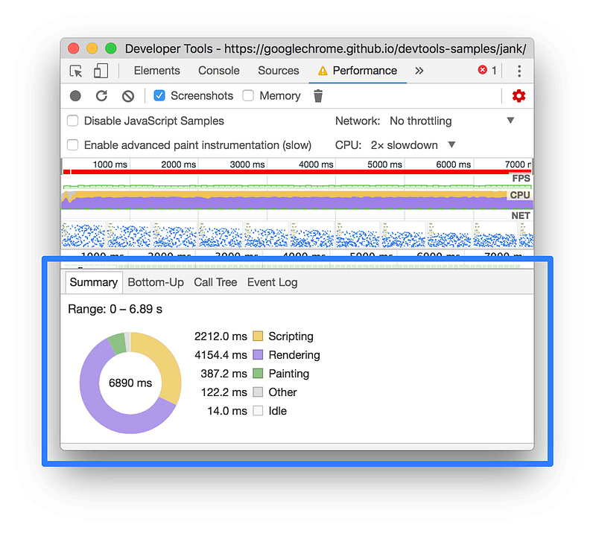Click the 3000 ms overview ruler mark
Screen dimensions: 596x533
click(247, 165)
